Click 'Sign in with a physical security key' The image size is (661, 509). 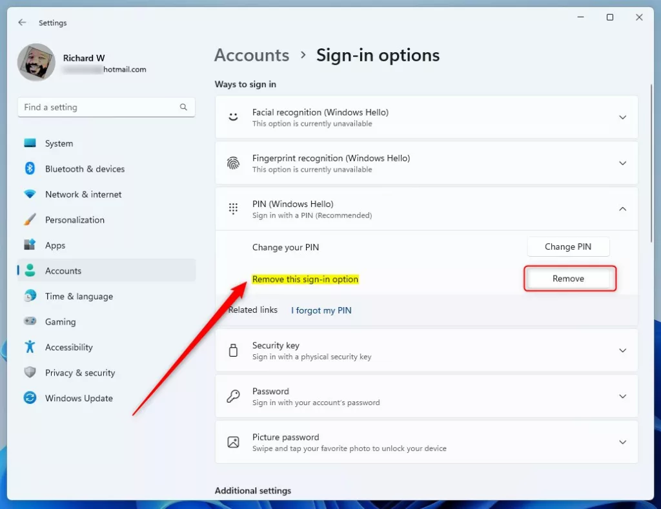[x=312, y=357]
